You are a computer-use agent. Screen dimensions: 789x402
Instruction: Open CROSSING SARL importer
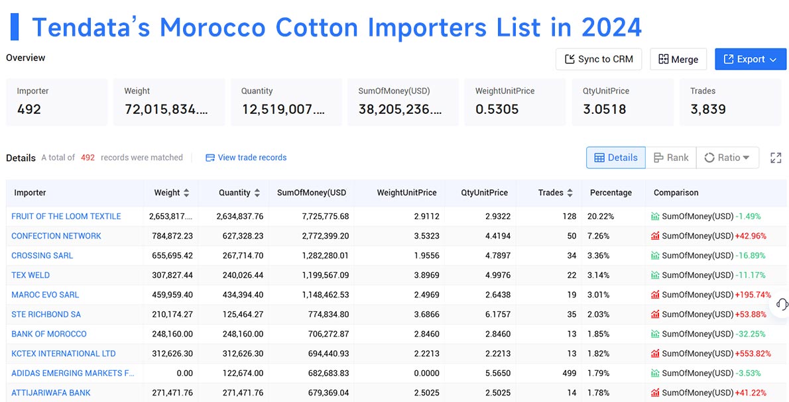(42, 255)
